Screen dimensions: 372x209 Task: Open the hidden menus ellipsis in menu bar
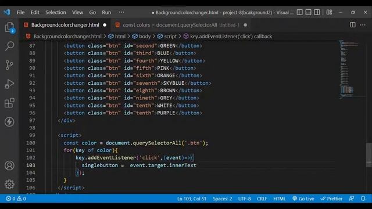[x=121, y=12]
